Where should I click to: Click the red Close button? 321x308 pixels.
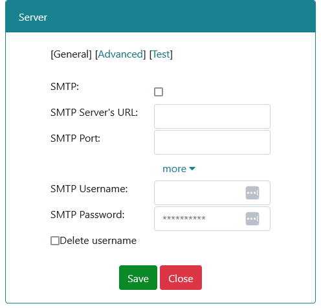(181, 278)
